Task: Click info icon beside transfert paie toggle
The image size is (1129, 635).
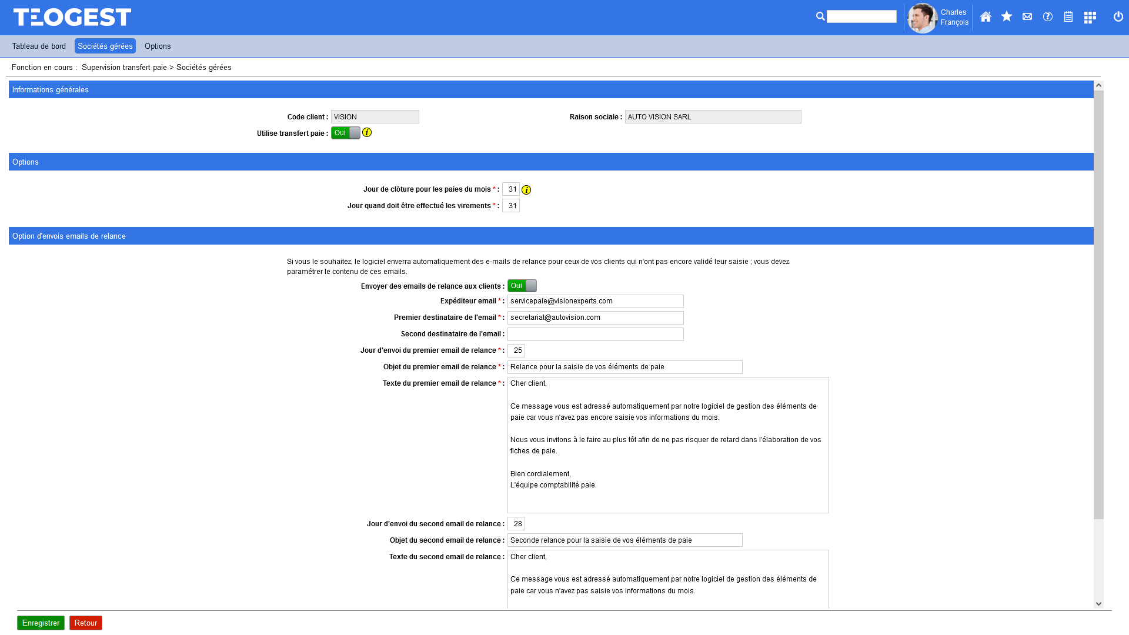Action: tap(367, 133)
